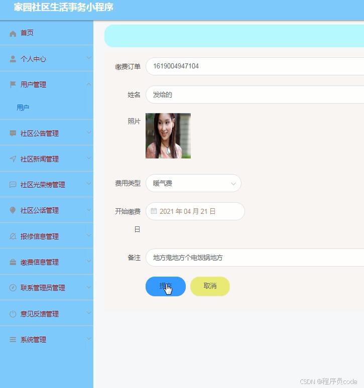
Task: Click the yellow 取消 cancel button
Action: click(210, 286)
